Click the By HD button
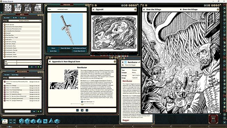The width and height of the screenshot is (227, 128). pyautogui.click(x=15, y=18)
